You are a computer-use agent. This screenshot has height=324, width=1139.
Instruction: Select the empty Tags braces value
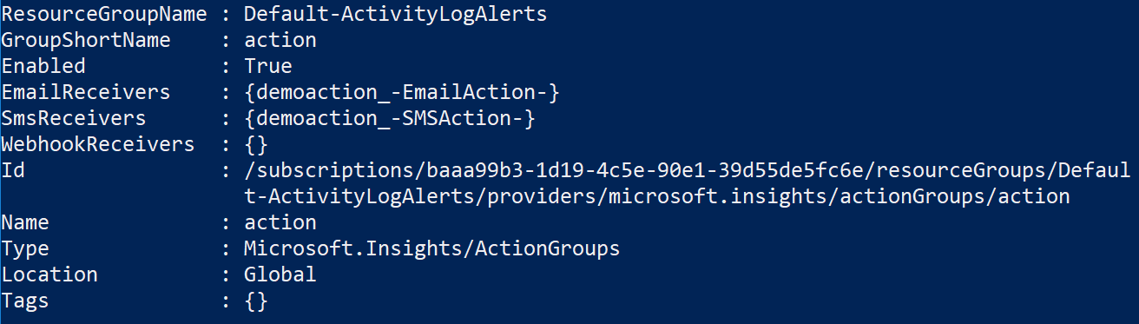coord(256,301)
